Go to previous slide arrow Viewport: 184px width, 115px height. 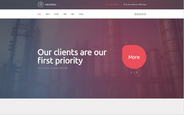(131, 72)
